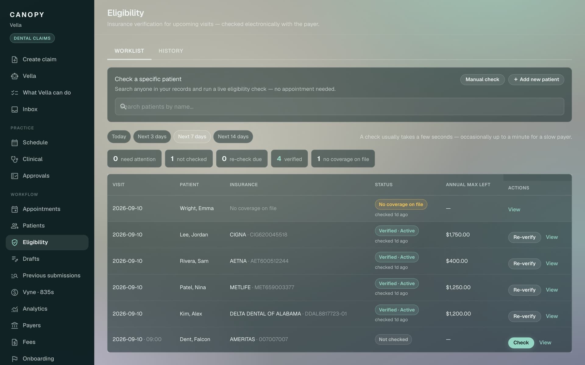Screen dimensions: 585x365
Task: Open View link for Kim, Alex
Action: (551, 316)
